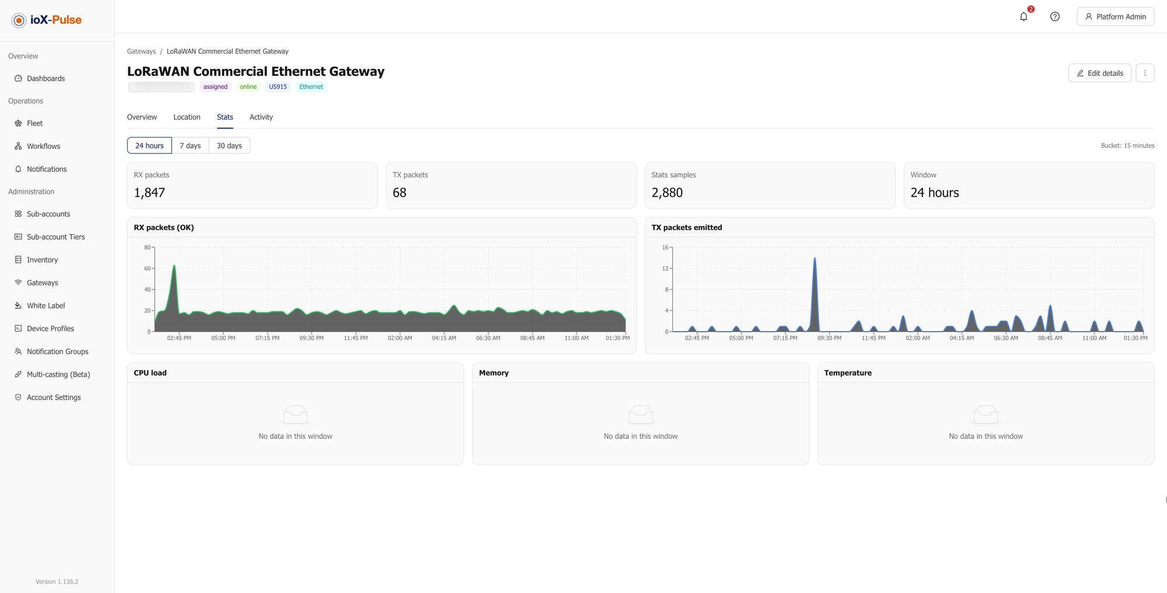This screenshot has width=1167, height=593.
Task: Open Gateways in sidebar
Action: click(43, 282)
